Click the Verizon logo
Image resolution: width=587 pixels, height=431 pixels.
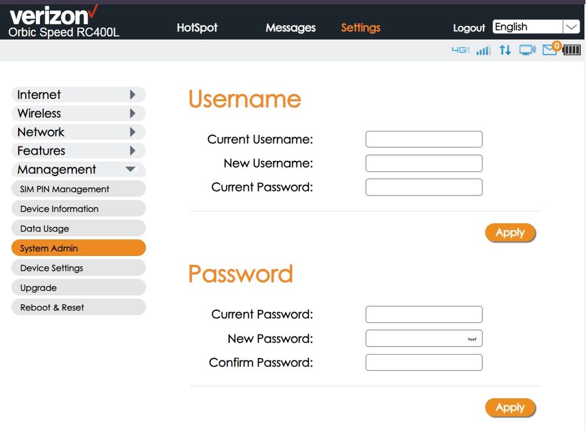coord(53,15)
